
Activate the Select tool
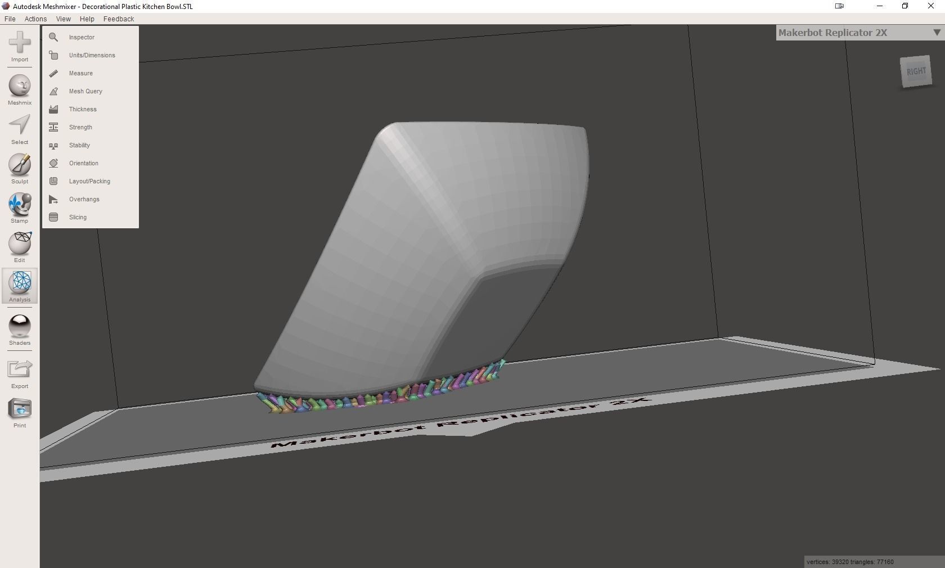point(20,125)
